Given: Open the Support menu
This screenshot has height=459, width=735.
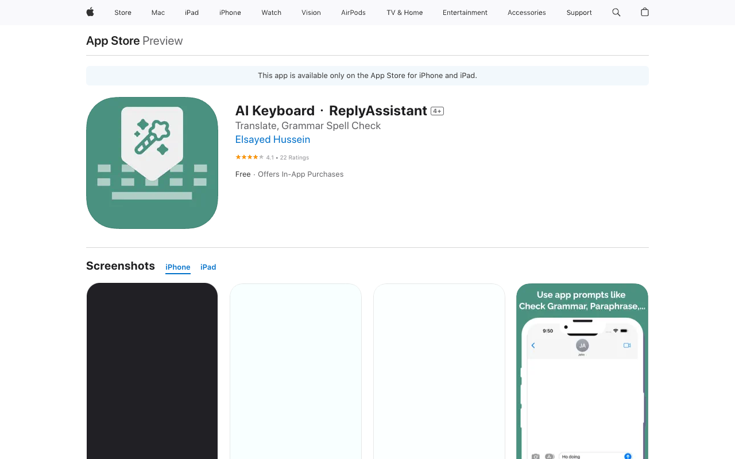Looking at the screenshot, I should 579,13.
